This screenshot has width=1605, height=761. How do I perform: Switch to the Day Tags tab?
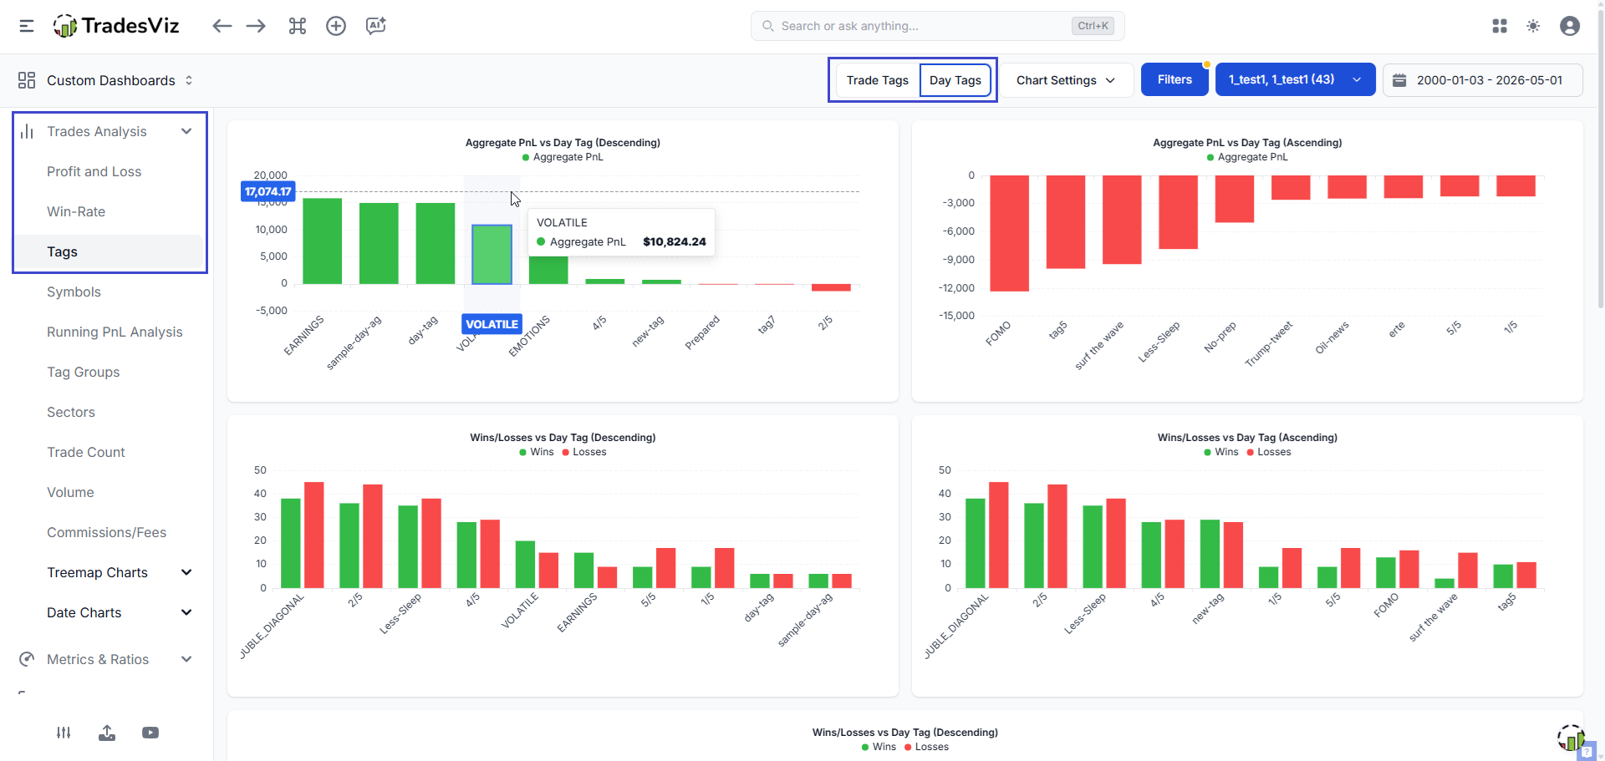pyautogui.click(x=955, y=80)
